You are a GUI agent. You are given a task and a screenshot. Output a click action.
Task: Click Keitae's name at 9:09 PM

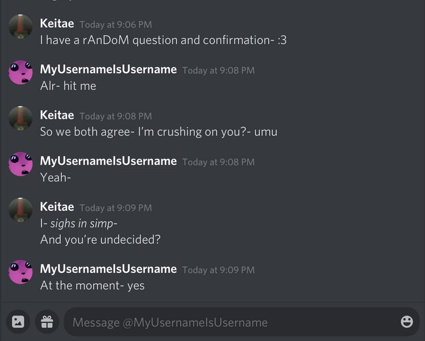[x=57, y=207]
